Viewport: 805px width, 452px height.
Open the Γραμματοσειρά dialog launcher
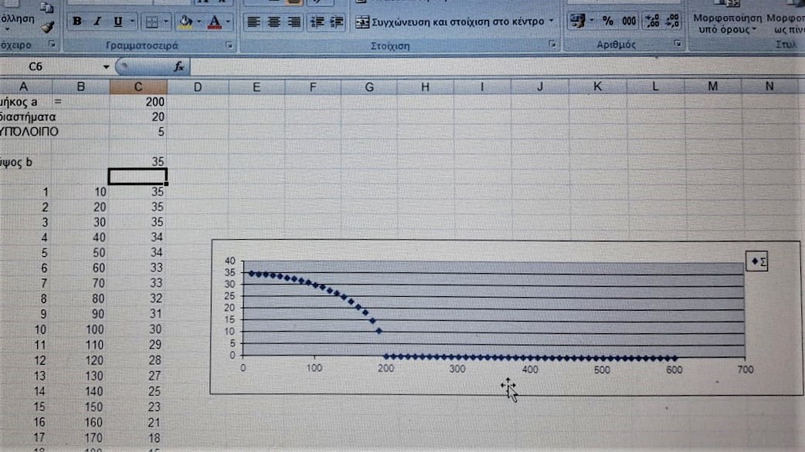tap(229, 46)
